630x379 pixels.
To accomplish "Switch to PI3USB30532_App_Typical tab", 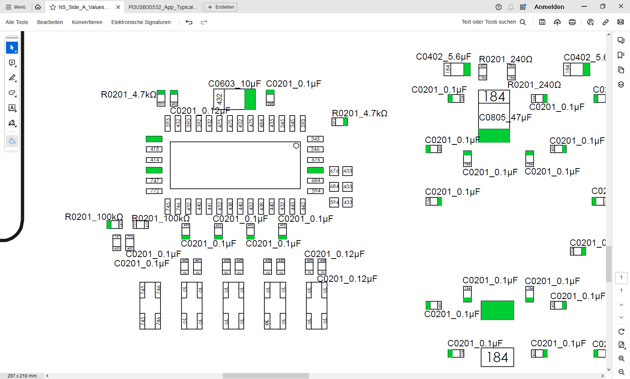I will coord(163,7).
